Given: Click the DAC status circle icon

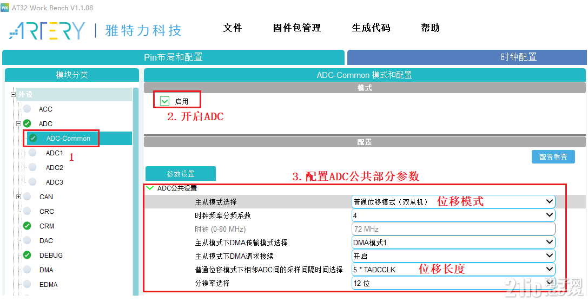Looking at the screenshot, I should click(27, 240).
